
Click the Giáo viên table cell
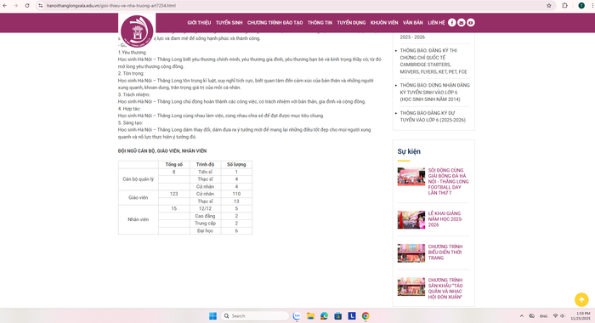coord(138,197)
